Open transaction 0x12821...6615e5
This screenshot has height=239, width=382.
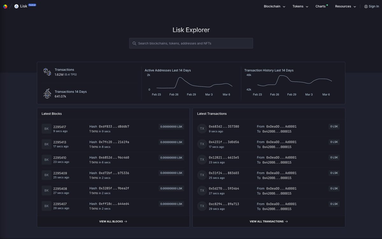224,157
